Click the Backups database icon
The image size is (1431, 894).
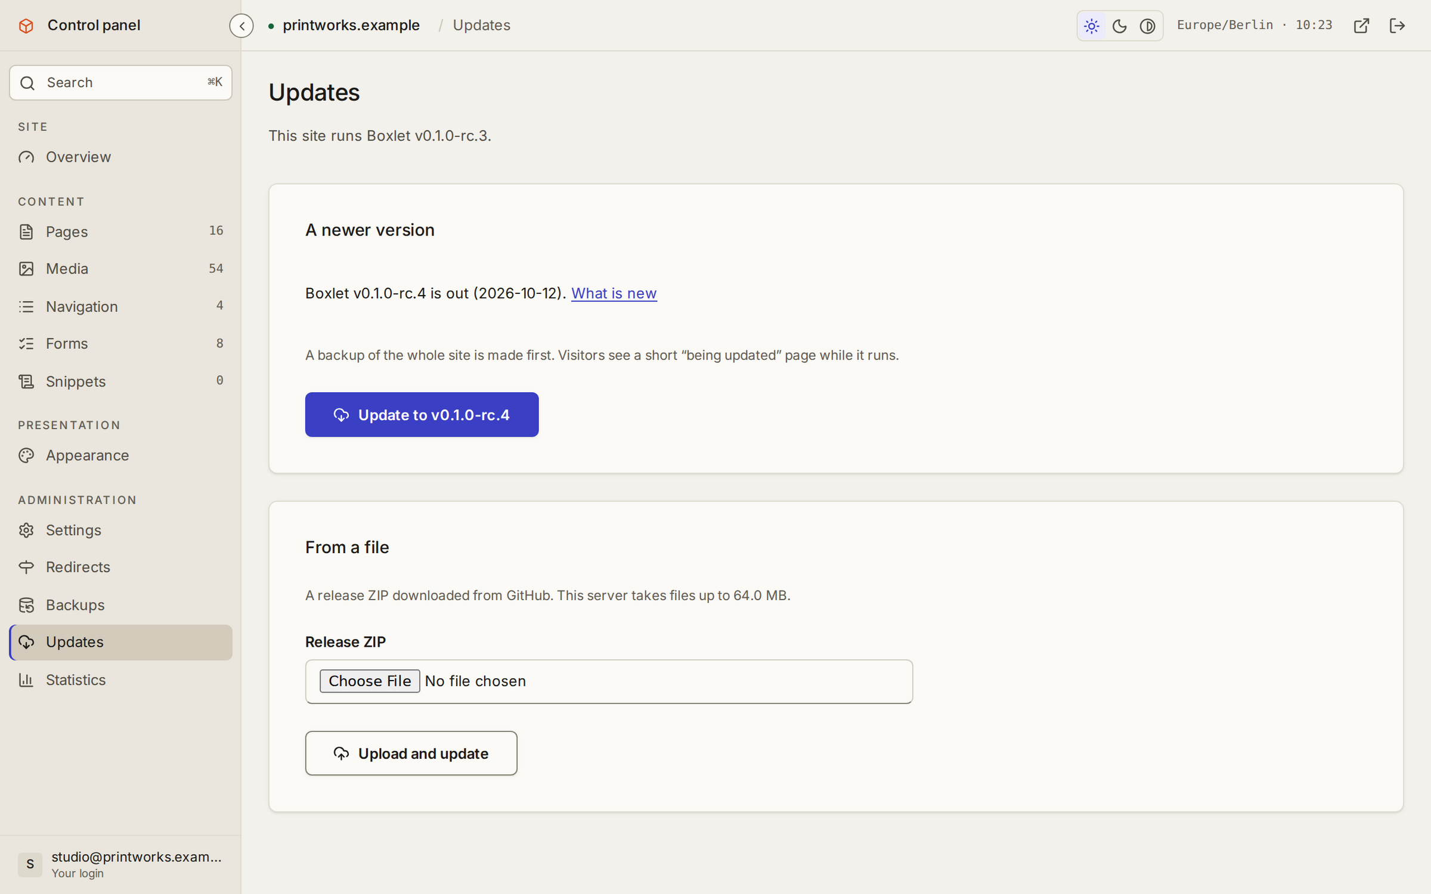[26, 605]
